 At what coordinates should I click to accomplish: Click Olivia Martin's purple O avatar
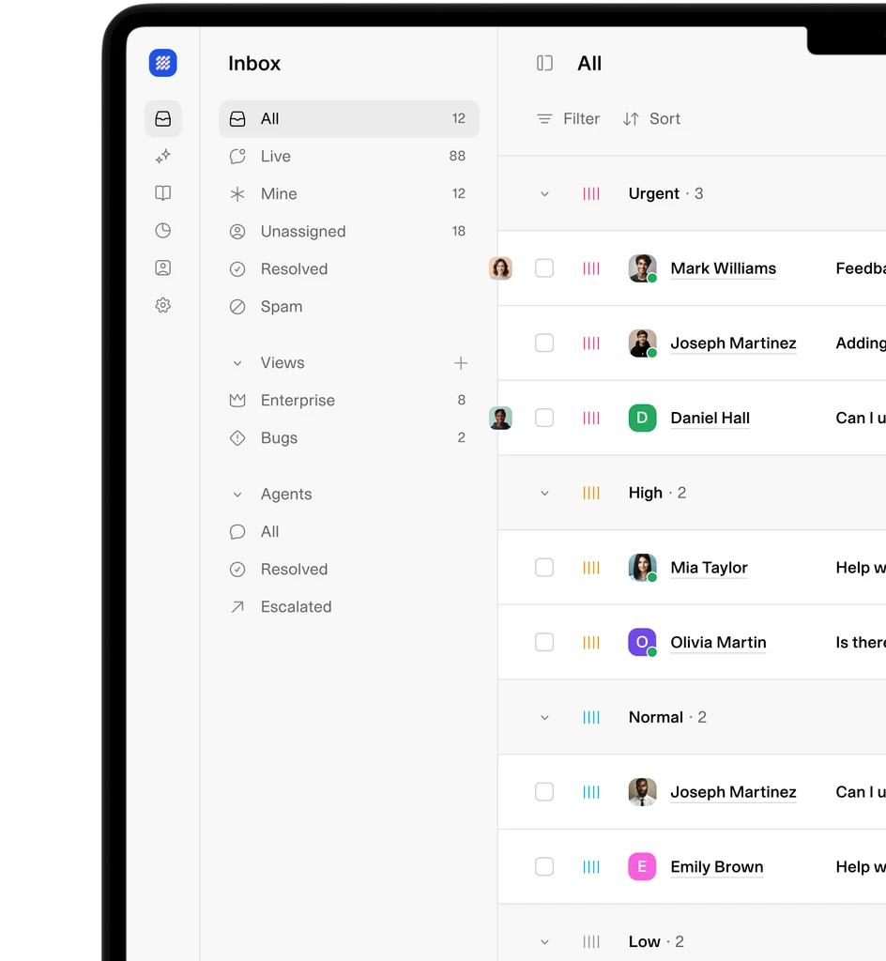pyautogui.click(x=642, y=642)
